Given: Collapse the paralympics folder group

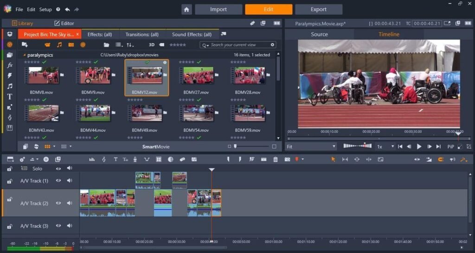Looking at the screenshot, I should tap(24, 55).
